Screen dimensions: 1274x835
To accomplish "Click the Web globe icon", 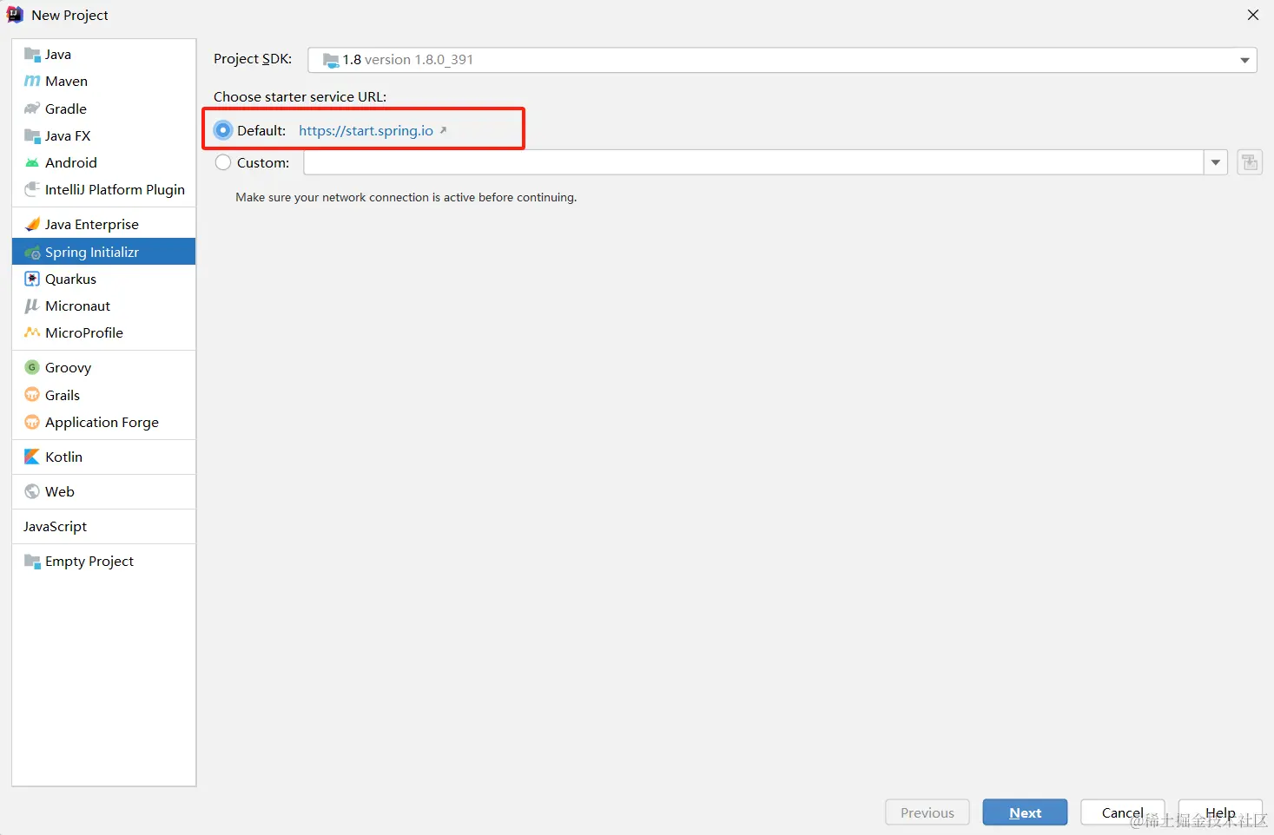I will click(32, 491).
